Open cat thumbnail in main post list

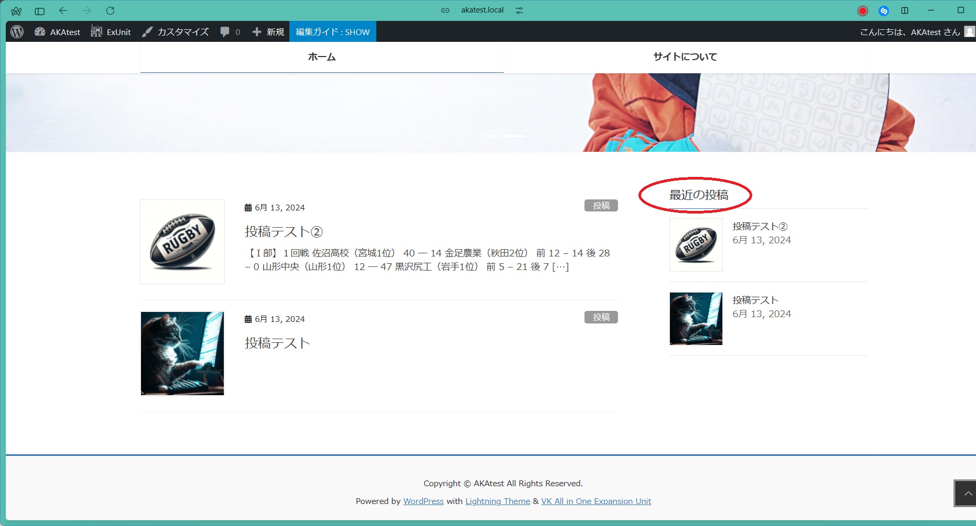pyautogui.click(x=182, y=353)
